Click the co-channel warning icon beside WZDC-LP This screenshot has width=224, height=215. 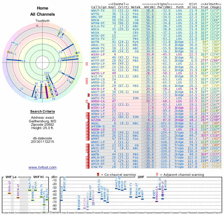coord(89,107)
